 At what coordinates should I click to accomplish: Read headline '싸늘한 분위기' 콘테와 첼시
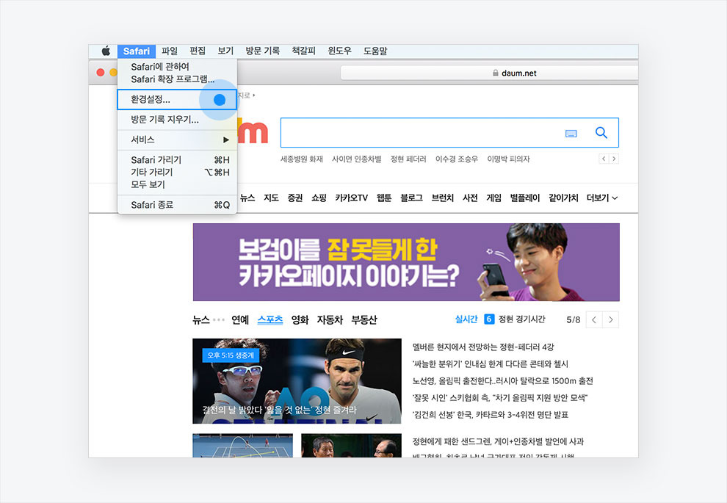click(x=490, y=364)
